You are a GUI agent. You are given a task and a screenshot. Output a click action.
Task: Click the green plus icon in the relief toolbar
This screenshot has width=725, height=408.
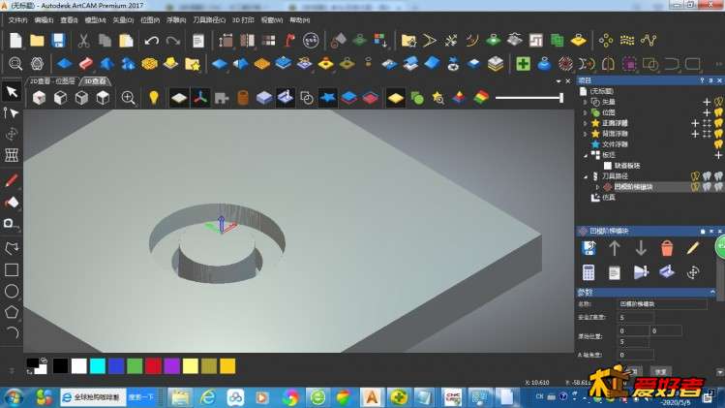[x=523, y=63]
